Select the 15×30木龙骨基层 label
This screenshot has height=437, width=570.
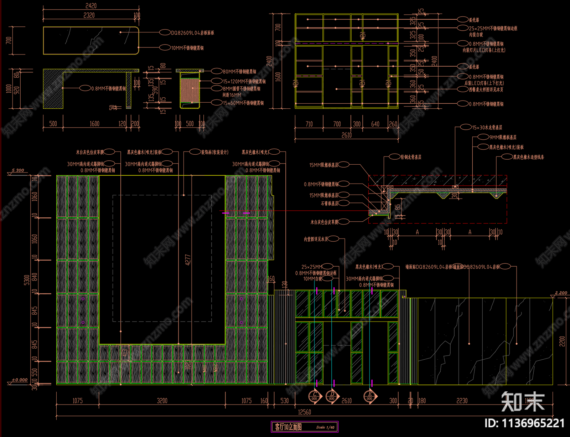tap(487, 127)
